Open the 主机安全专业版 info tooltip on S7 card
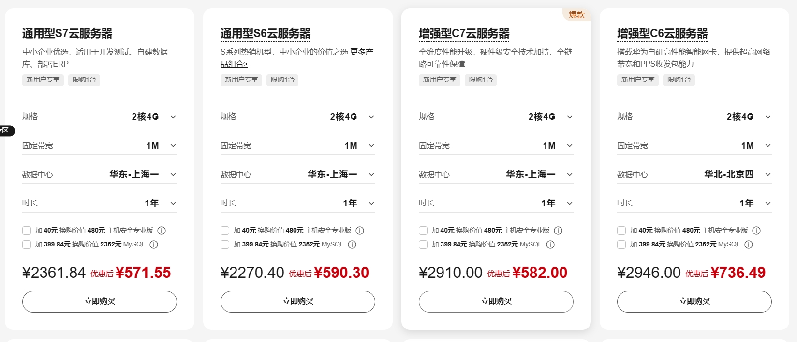Screen dimensions: 797x342 click(x=162, y=230)
